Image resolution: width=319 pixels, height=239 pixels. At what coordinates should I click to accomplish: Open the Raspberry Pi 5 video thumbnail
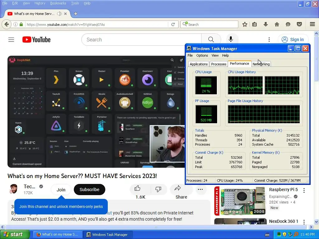pyautogui.click(x=240, y=201)
